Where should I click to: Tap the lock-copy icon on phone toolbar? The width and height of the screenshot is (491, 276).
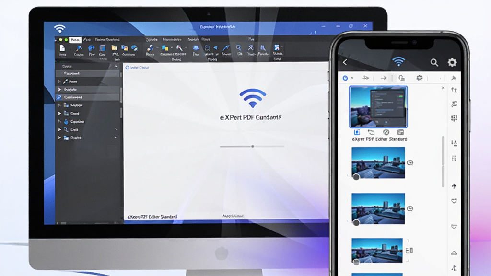point(401,78)
